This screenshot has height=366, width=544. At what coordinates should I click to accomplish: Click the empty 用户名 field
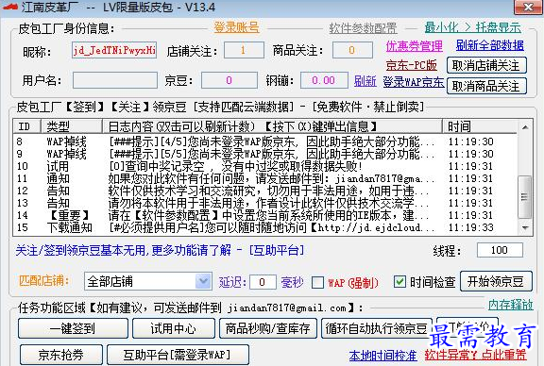click(x=115, y=80)
